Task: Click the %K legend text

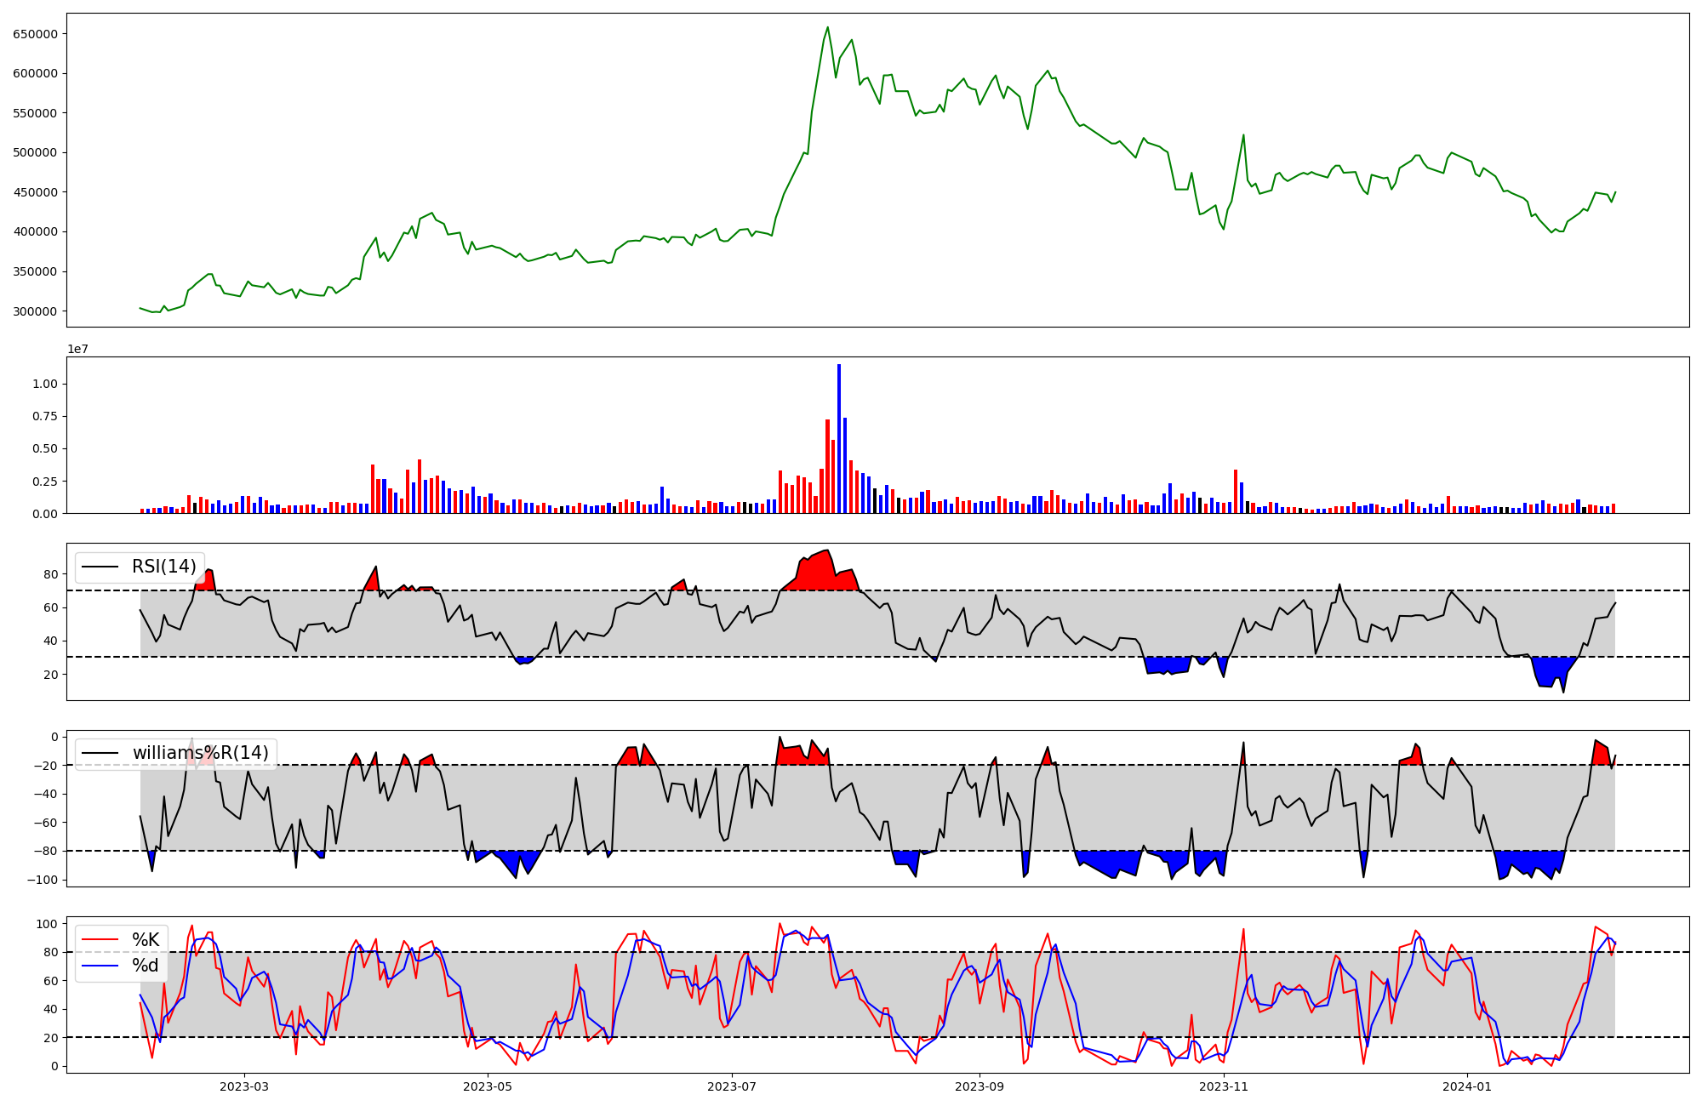Action: pyautogui.click(x=146, y=940)
